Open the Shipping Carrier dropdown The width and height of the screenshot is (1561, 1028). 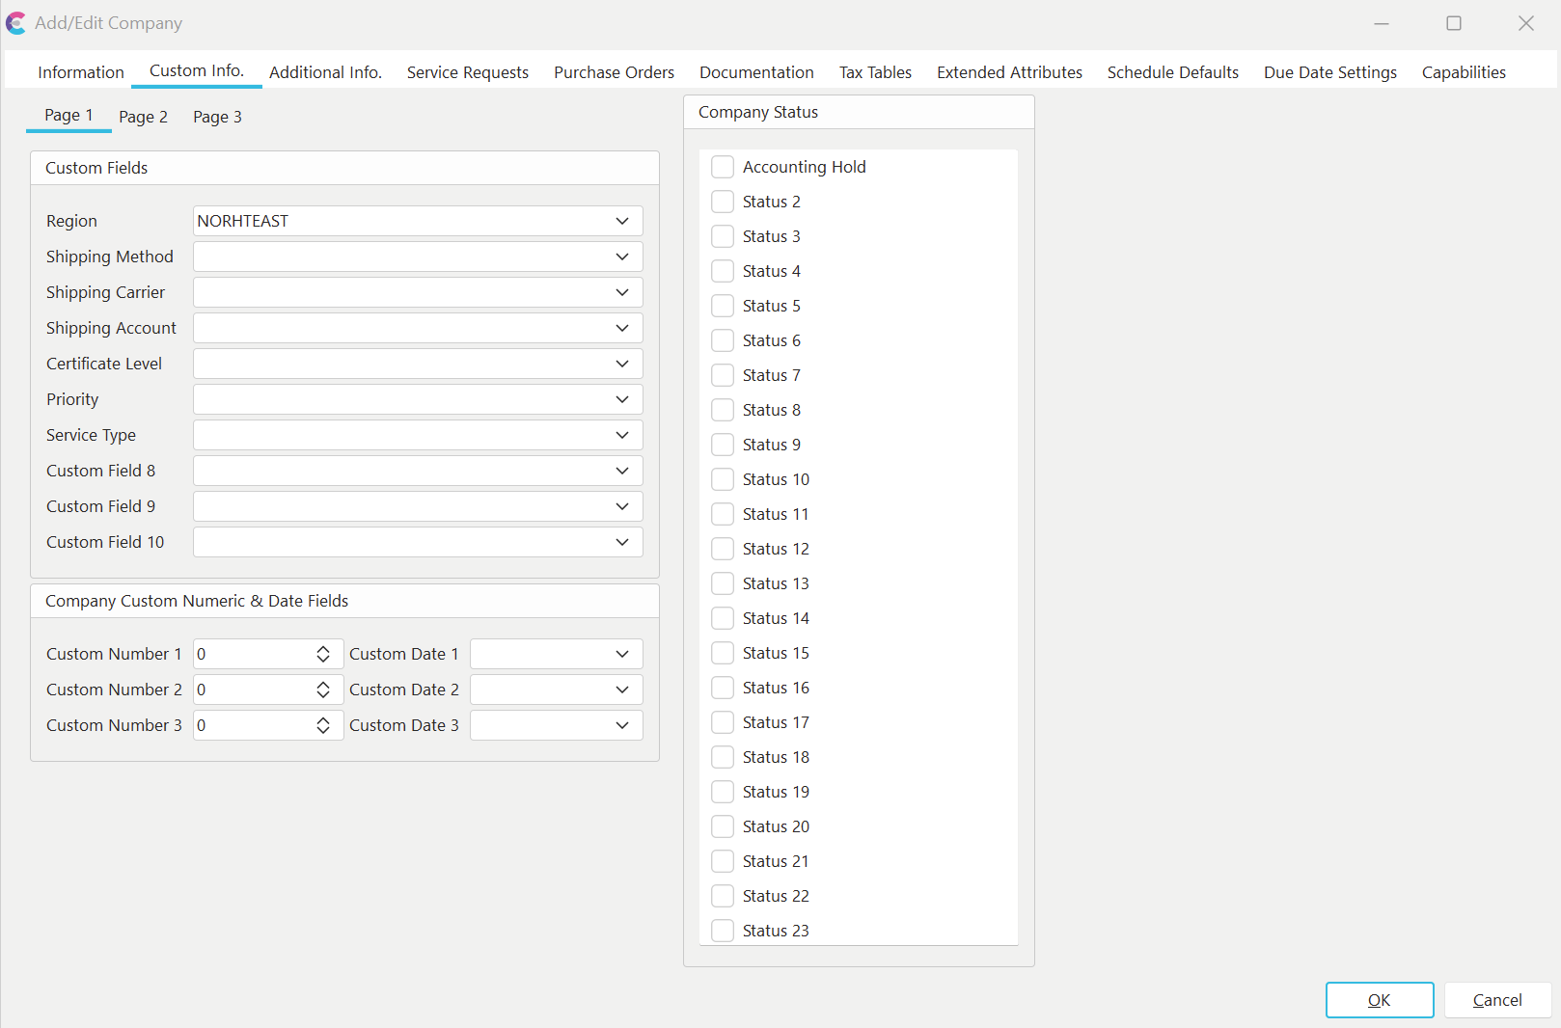click(622, 292)
